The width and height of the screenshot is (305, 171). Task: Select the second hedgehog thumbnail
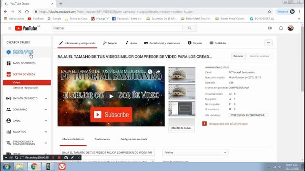[x=182, y=92]
